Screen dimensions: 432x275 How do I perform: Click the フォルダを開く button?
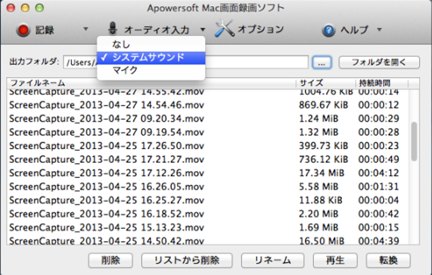pos(379,62)
